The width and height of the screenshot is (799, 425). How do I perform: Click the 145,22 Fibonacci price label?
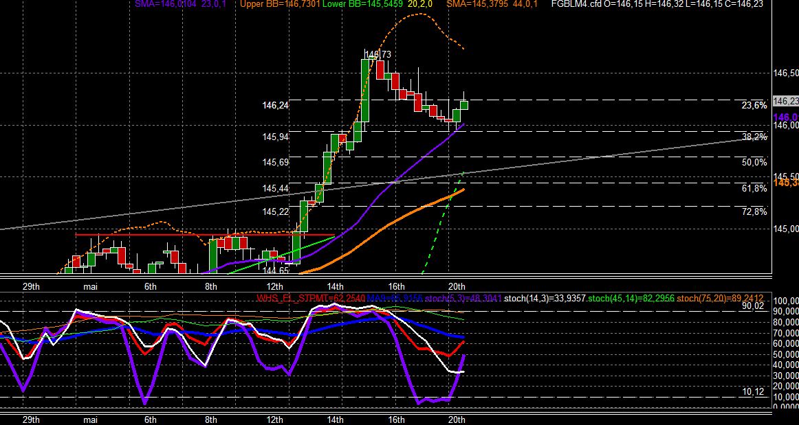pyautogui.click(x=275, y=211)
